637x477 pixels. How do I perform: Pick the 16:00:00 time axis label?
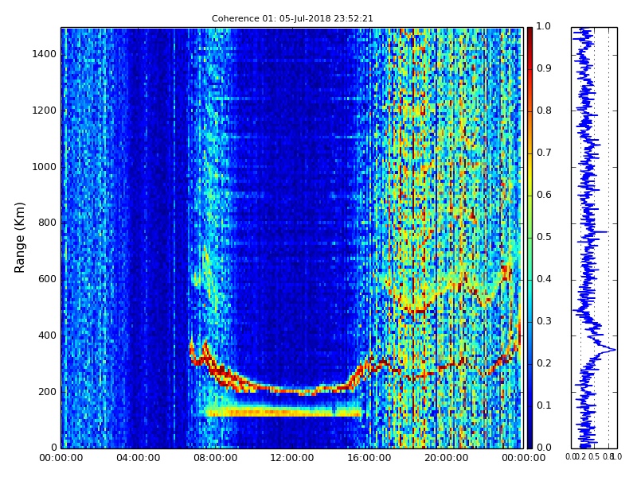tap(369, 458)
